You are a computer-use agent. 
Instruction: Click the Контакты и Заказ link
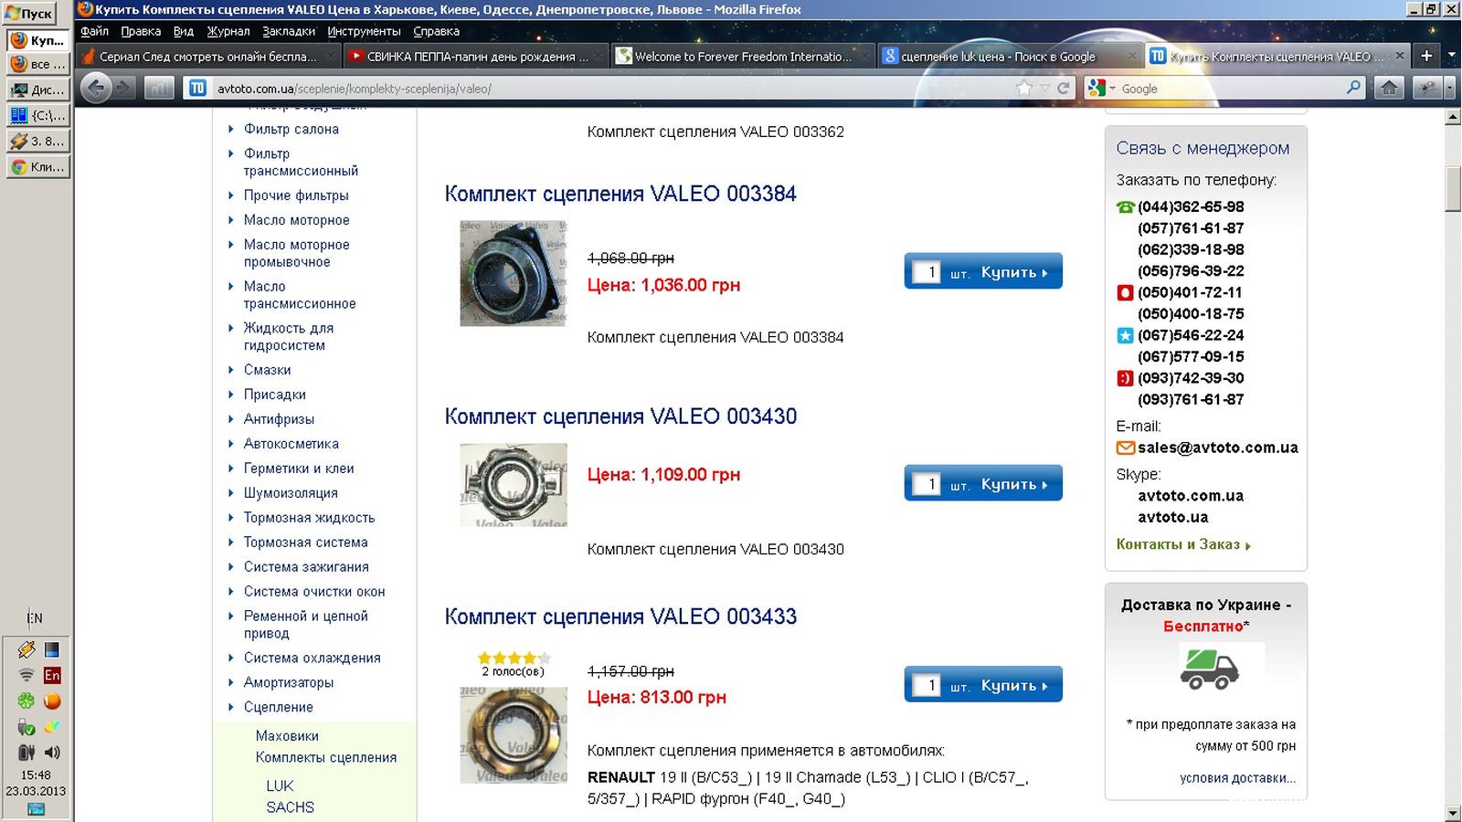coord(1183,544)
